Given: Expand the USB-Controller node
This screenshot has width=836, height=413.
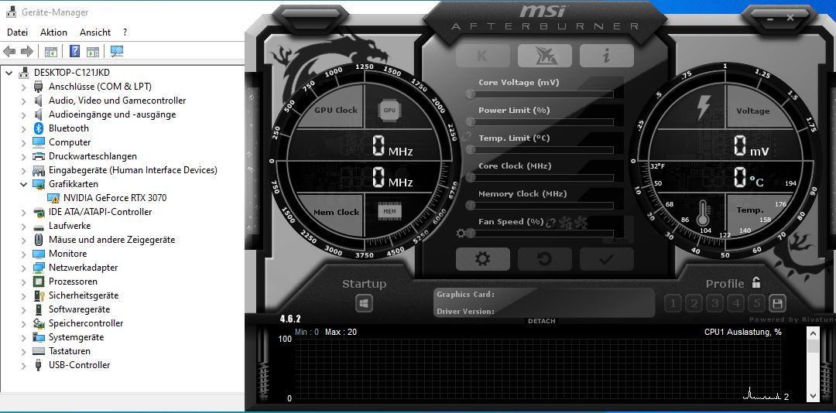Looking at the screenshot, I should pyautogui.click(x=23, y=365).
